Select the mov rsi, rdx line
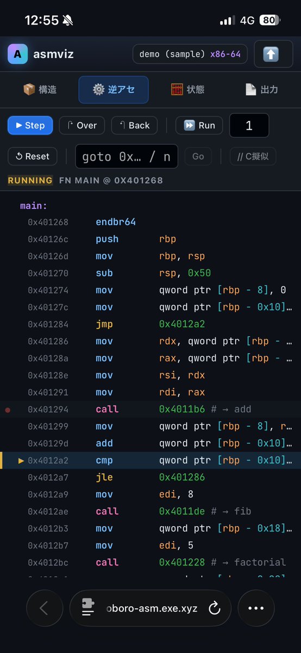 (x=150, y=376)
